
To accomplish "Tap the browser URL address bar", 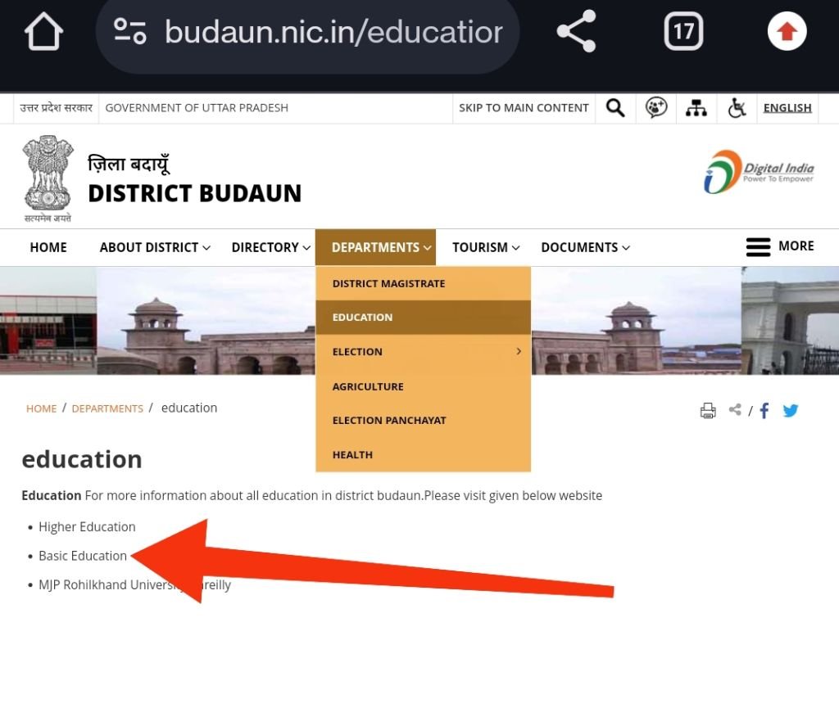I will click(x=333, y=33).
